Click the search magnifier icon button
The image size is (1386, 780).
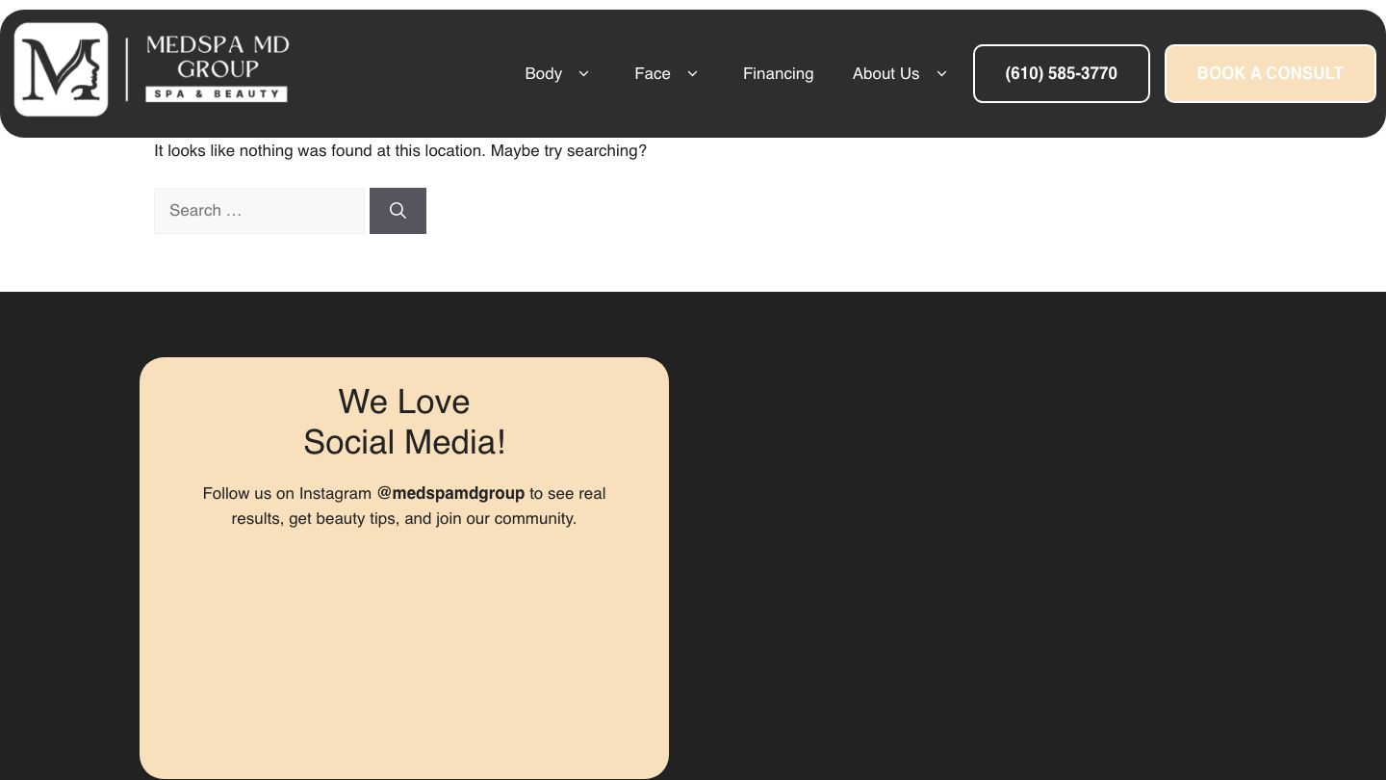[398, 211]
